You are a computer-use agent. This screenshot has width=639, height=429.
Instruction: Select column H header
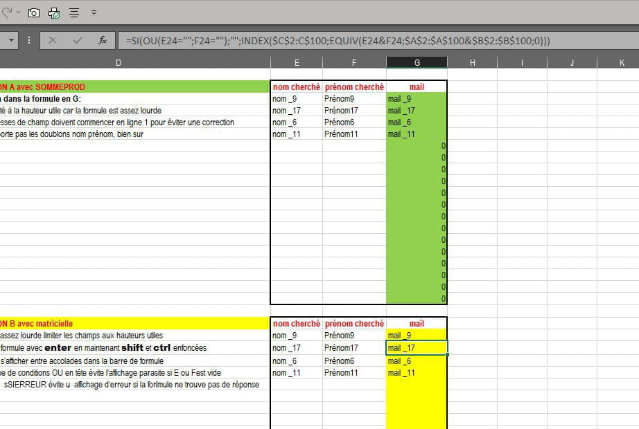point(473,63)
